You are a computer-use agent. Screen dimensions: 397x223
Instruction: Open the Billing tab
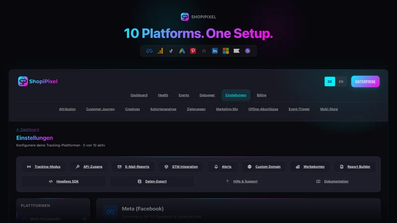(x=262, y=95)
